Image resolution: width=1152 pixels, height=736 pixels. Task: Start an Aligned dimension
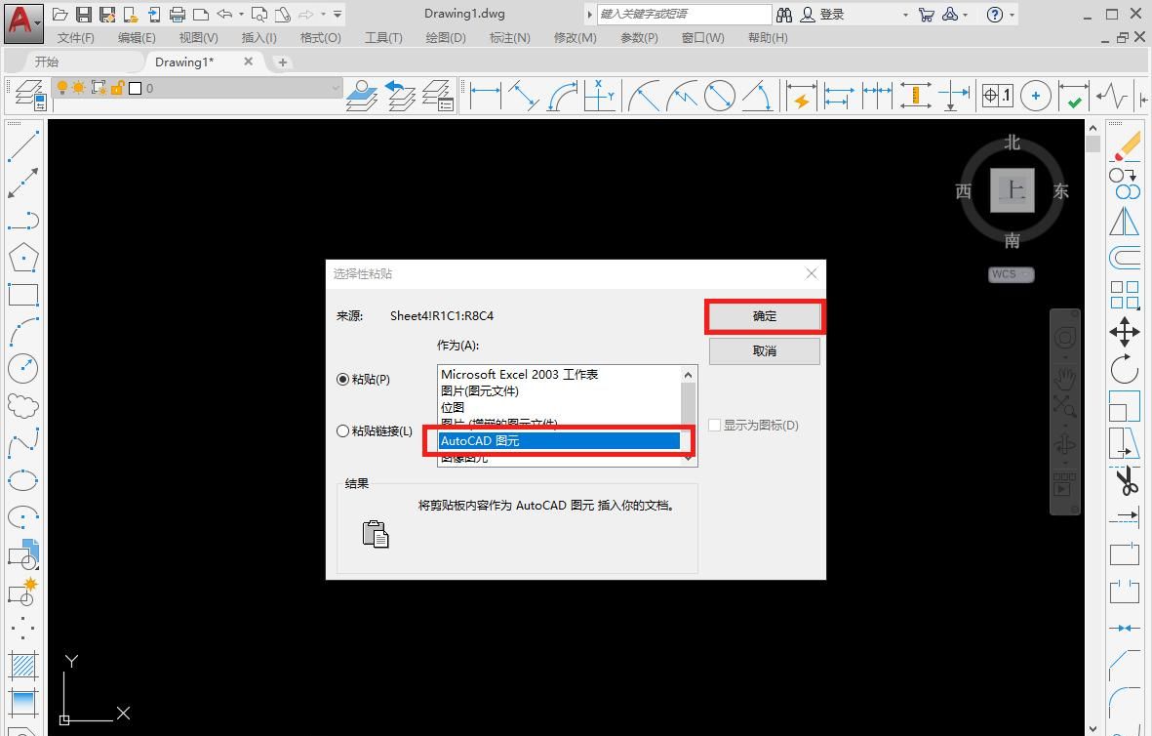524,97
